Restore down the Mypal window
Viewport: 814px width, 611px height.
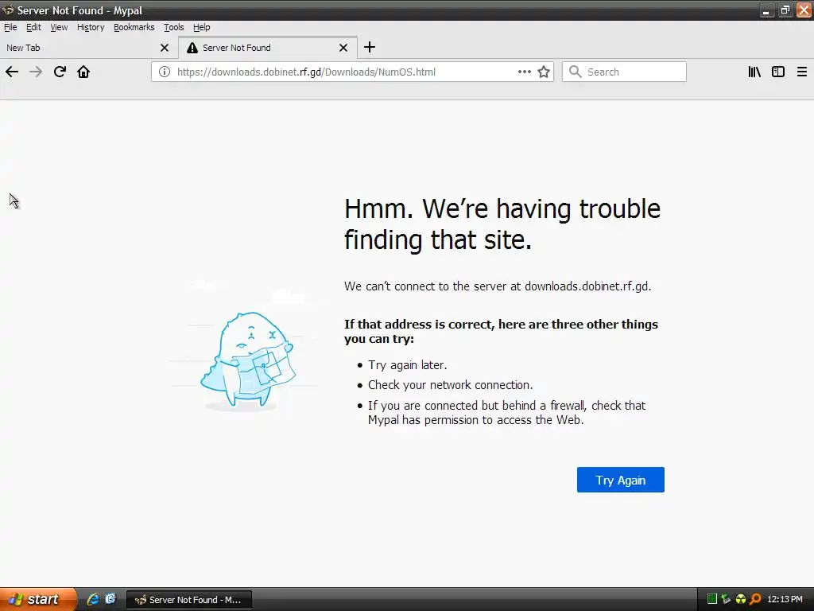(785, 10)
